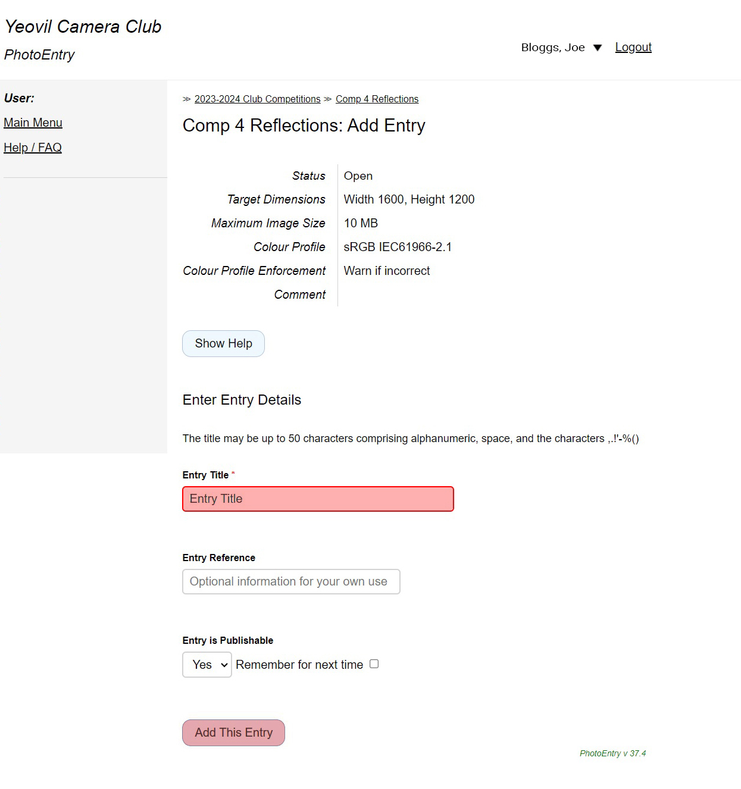741x789 pixels.
Task: Click the Entry Reference field label
Action: click(x=218, y=558)
